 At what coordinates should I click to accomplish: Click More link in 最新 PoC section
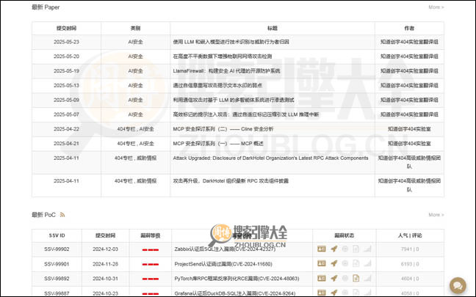(x=436, y=215)
